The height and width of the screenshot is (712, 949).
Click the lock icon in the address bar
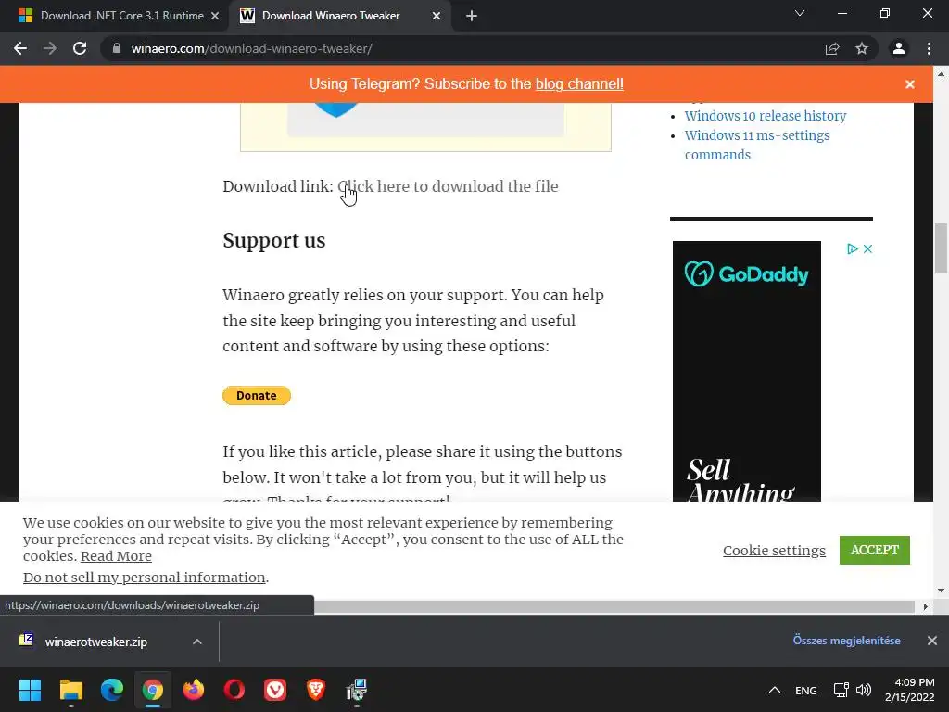[117, 48]
